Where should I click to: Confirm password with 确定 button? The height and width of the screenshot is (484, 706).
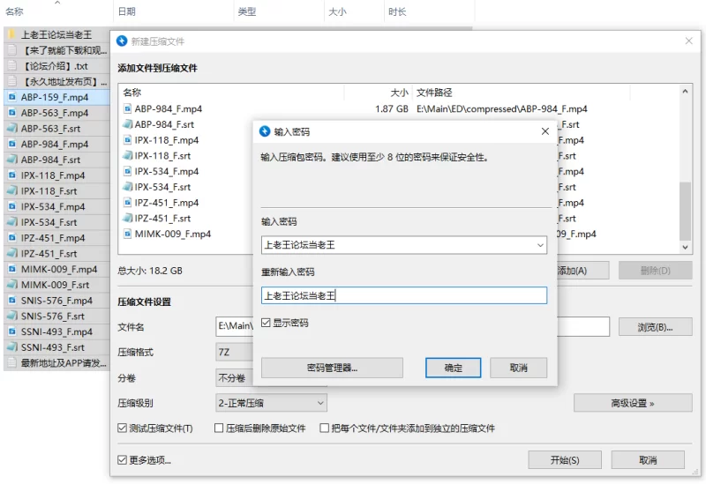pos(453,368)
